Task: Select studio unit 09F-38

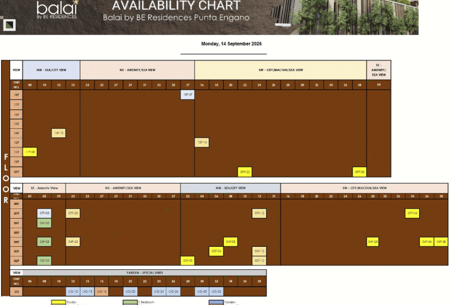Action: 359,172
